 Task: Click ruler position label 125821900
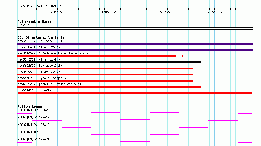[214, 12]
